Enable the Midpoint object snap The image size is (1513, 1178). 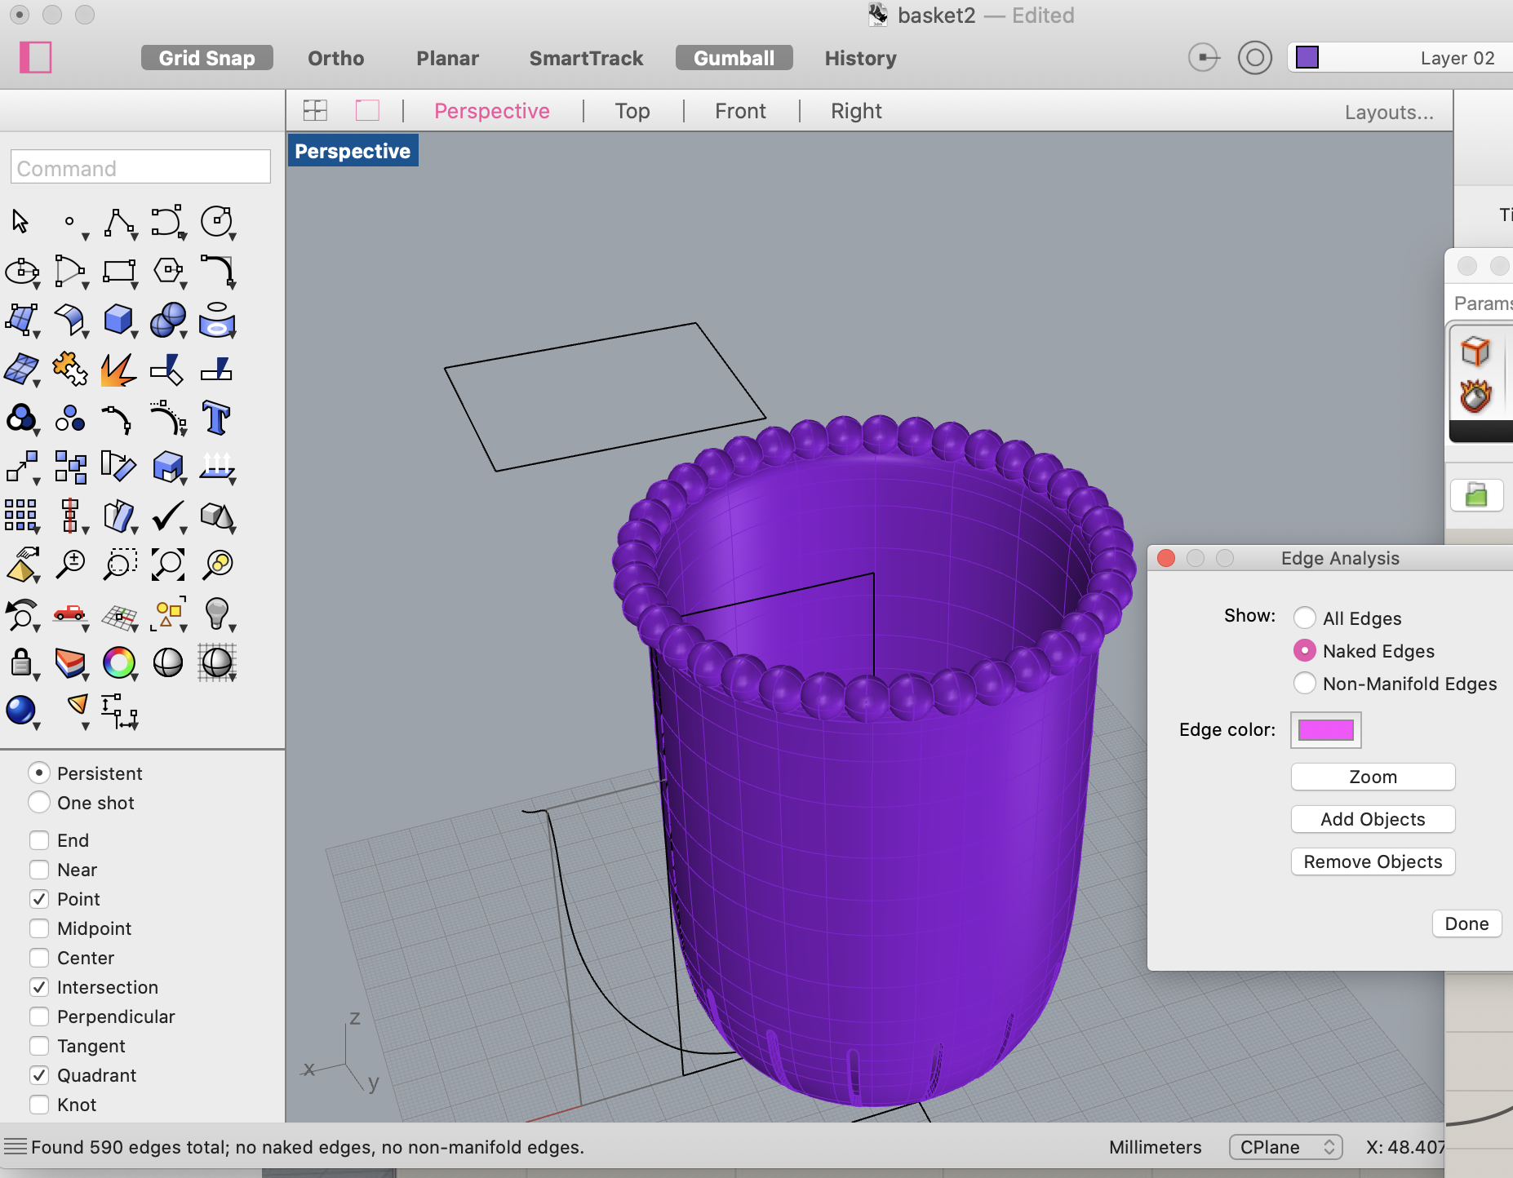39,928
